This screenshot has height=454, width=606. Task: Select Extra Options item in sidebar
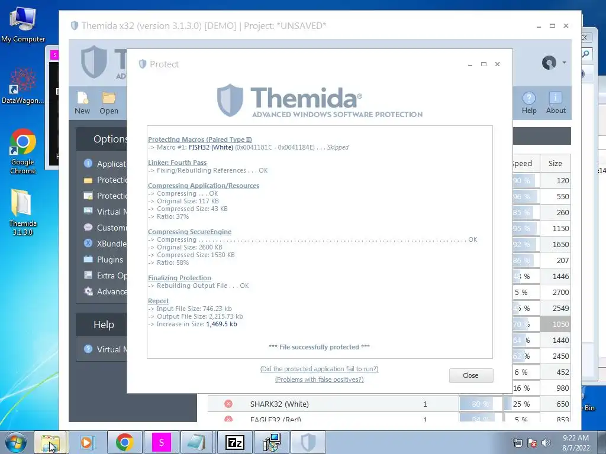pyautogui.click(x=105, y=275)
